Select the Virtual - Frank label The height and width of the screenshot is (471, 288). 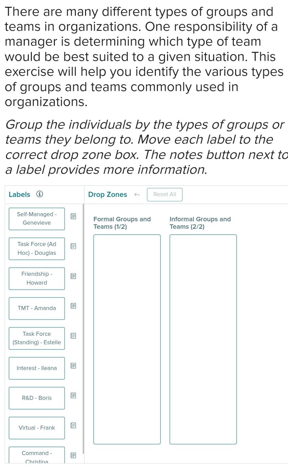click(37, 428)
